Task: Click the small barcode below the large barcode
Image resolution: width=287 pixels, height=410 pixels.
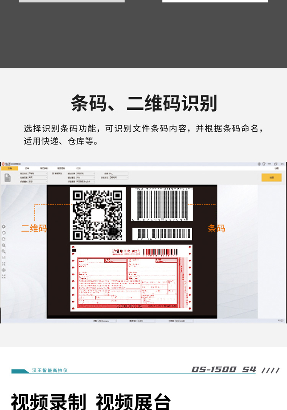Action: tap(162, 234)
